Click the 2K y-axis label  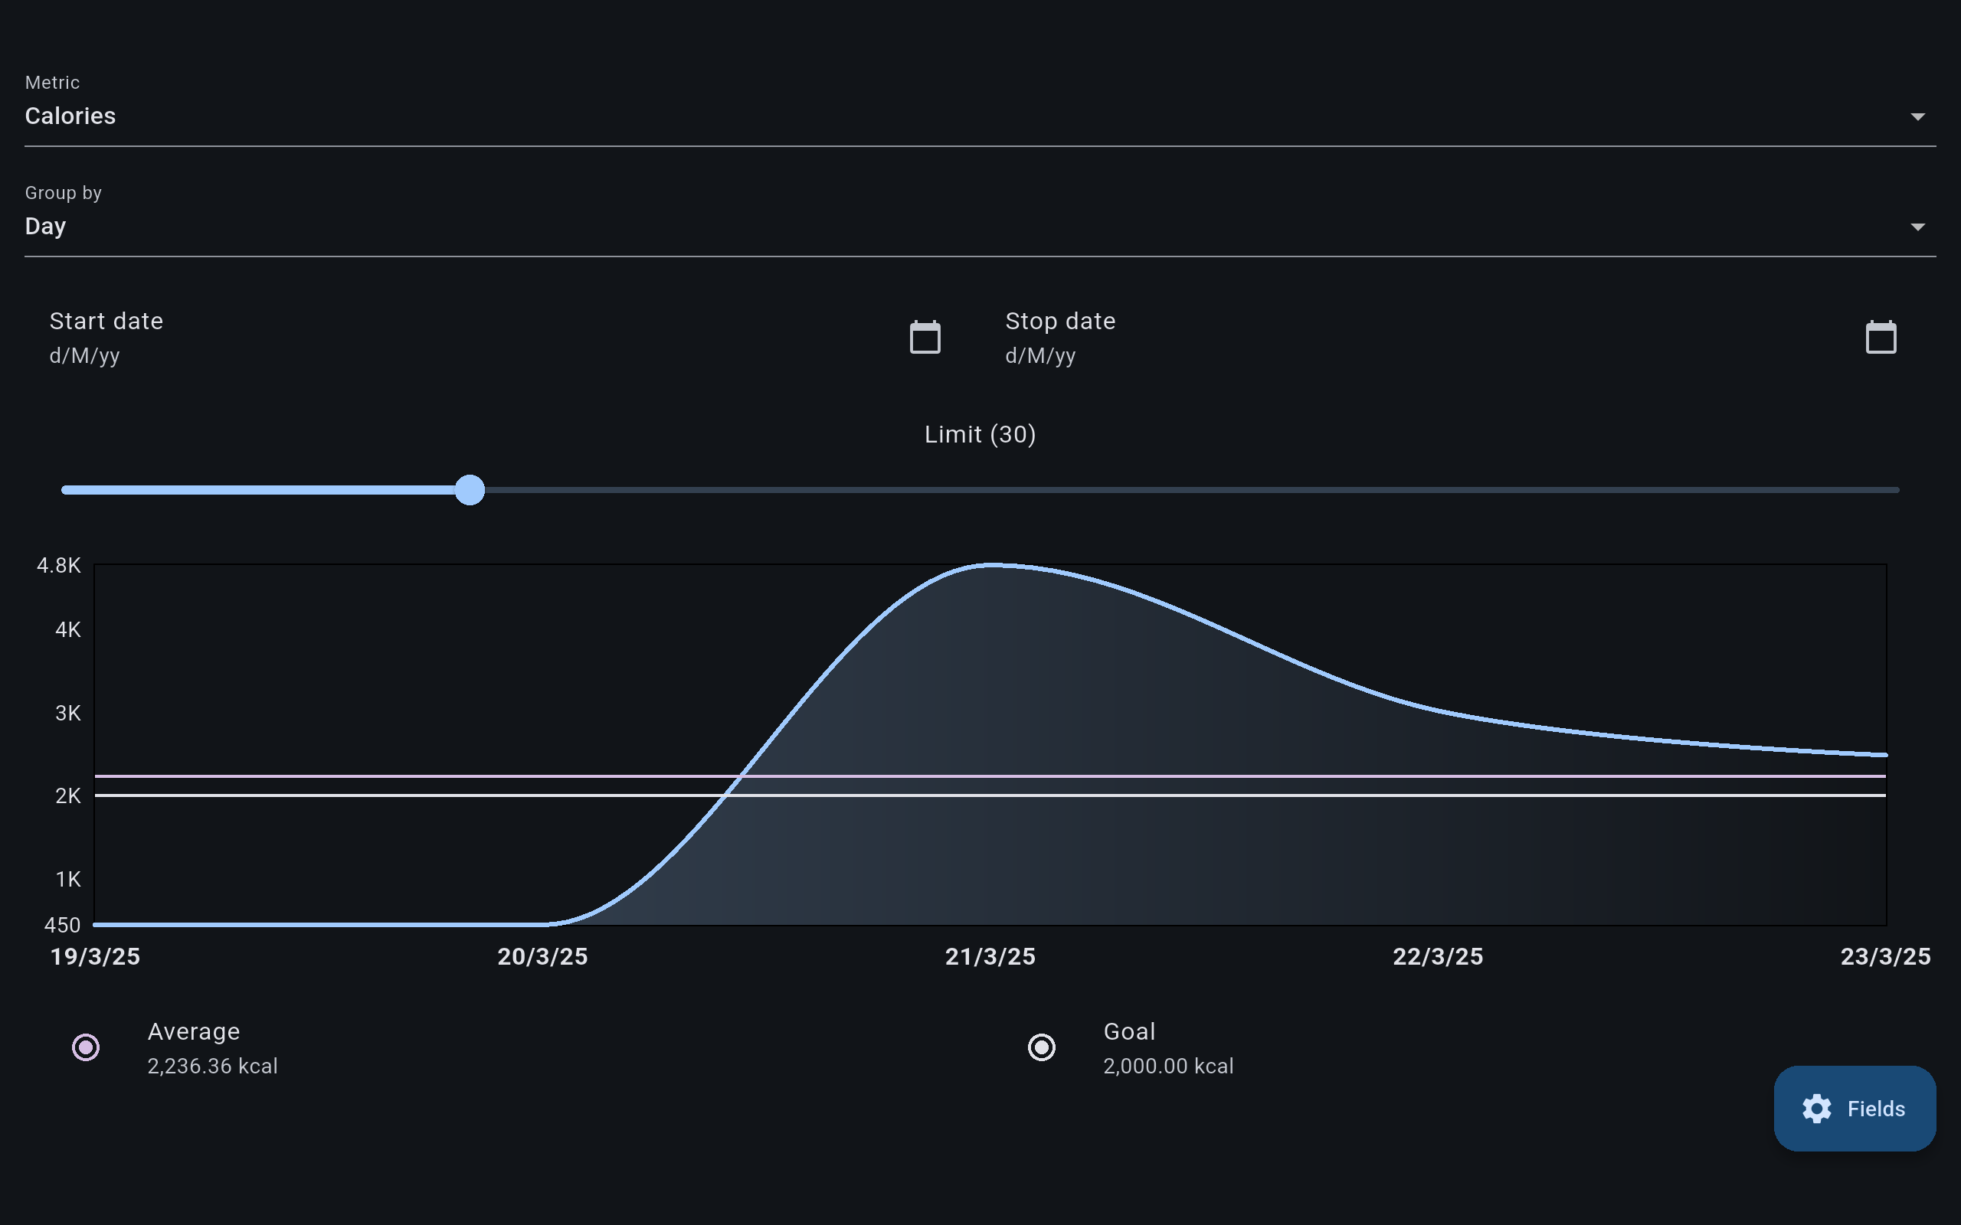coord(68,795)
